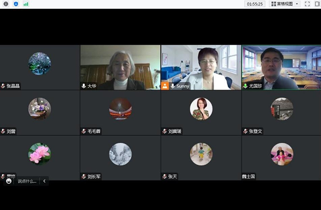Click the 刘长军 name label
Viewport: 321px width, 210px height.
pos(94,176)
